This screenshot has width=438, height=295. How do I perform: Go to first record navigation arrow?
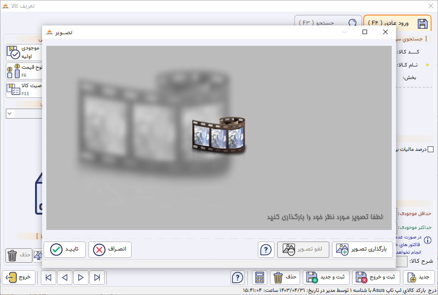[x=49, y=277]
